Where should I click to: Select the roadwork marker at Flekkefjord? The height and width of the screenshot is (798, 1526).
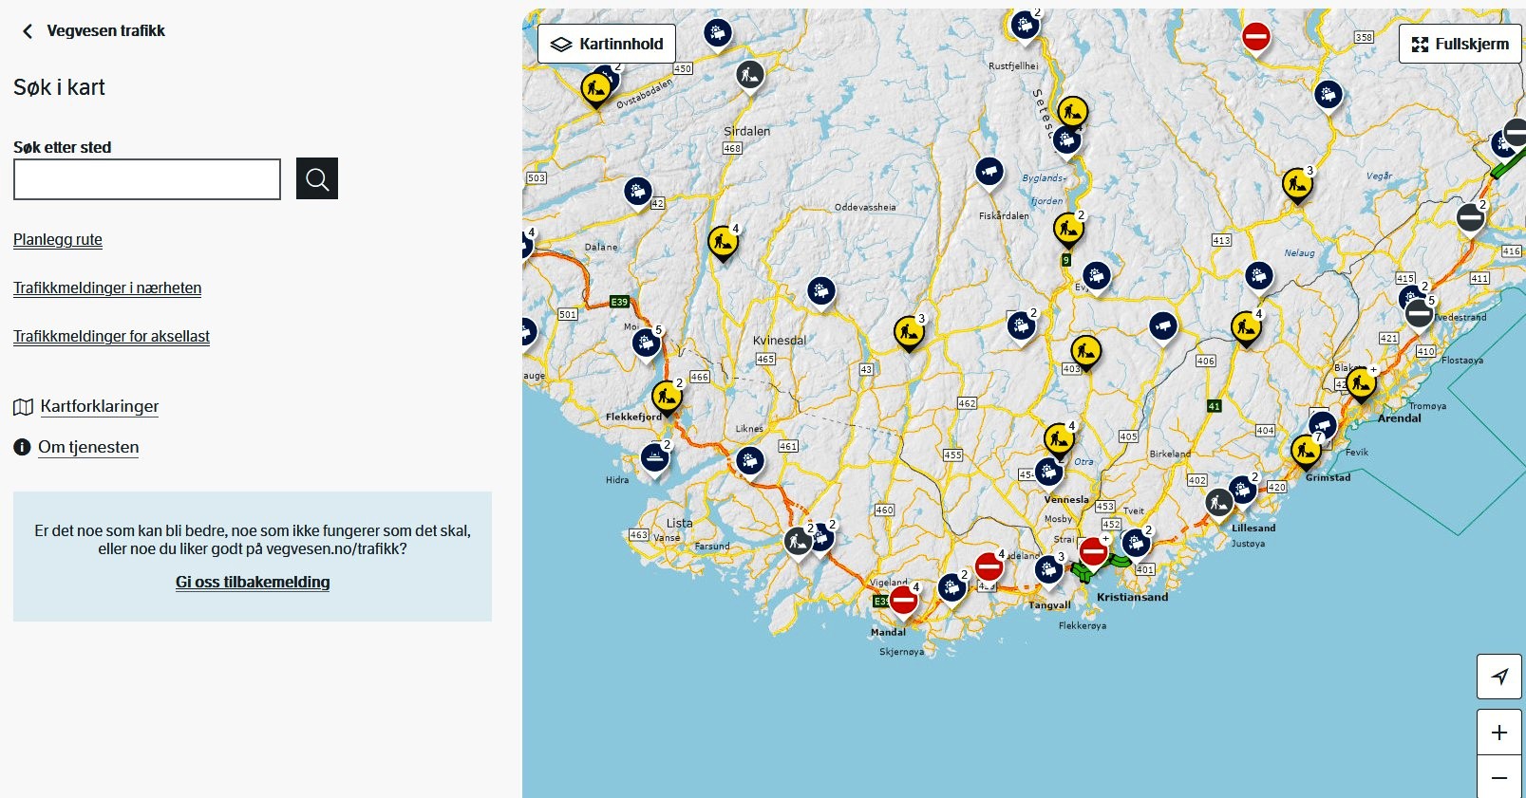point(667,397)
